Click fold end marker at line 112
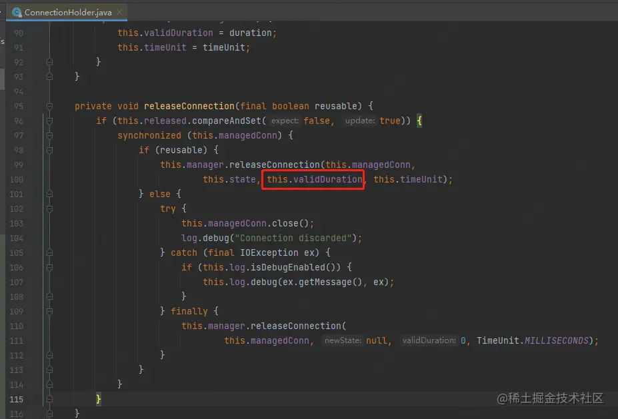Screen dimensions: 618x419 tap(49, 356)
